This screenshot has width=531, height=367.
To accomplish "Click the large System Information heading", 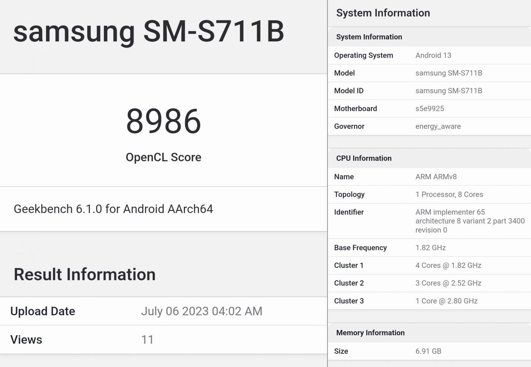I will click(383, 13).
